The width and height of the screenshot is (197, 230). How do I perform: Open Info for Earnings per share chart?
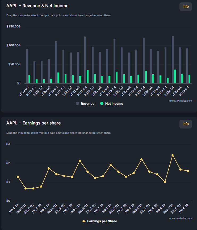[x=186, y=124]
